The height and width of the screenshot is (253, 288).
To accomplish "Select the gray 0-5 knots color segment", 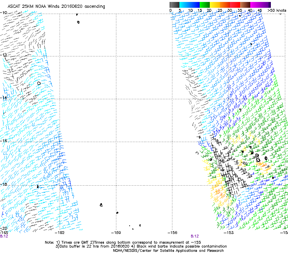I will pos(174,5).
